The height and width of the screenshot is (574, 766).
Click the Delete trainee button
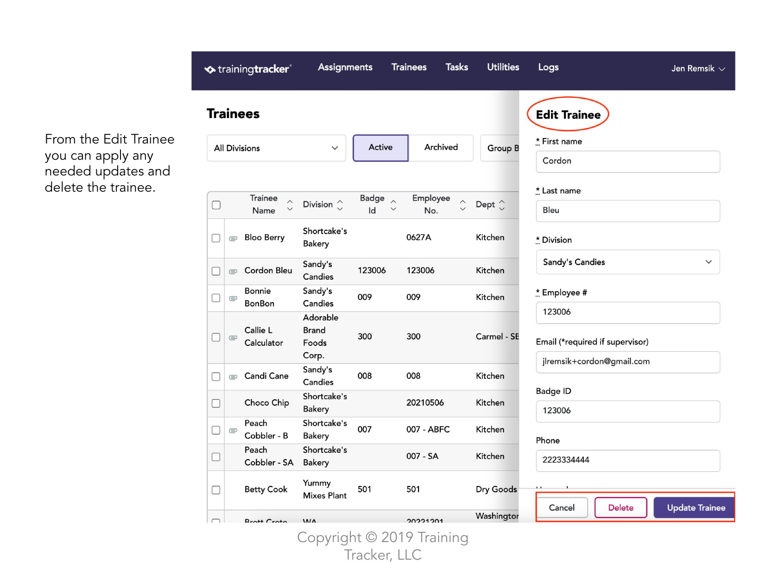(x=620, y=508)
